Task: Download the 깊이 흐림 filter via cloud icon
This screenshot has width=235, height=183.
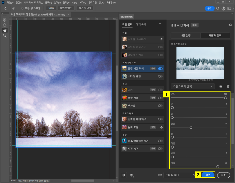Action: coord(161,127)
